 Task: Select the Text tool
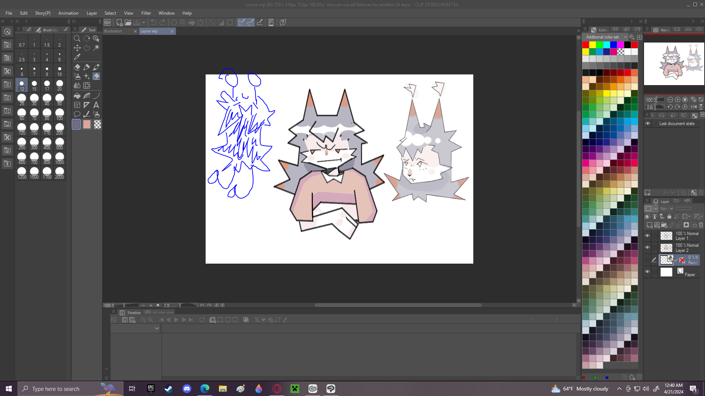click(96, 105)
